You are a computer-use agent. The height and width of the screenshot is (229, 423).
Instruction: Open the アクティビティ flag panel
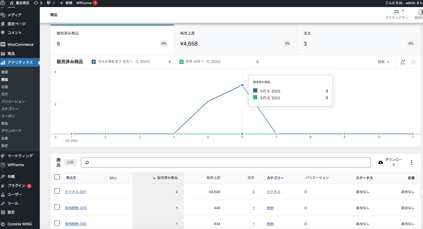pos(397,15)
